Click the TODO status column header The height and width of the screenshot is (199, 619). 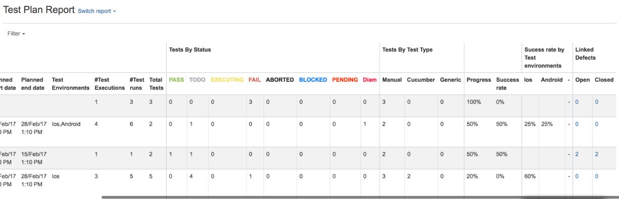pyautogui.click(x=197, y=80)
